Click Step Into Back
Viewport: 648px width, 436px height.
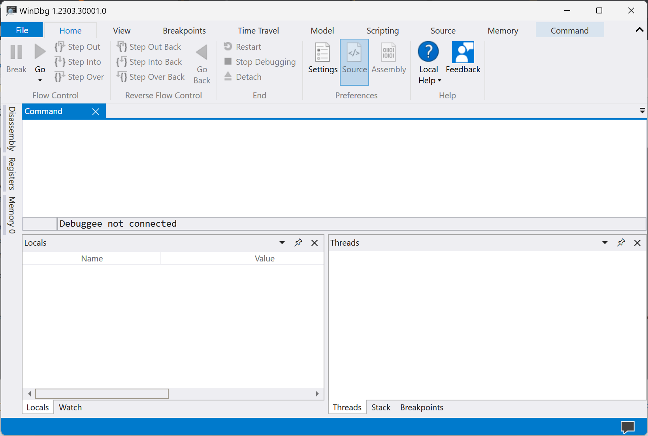[149, 62]
